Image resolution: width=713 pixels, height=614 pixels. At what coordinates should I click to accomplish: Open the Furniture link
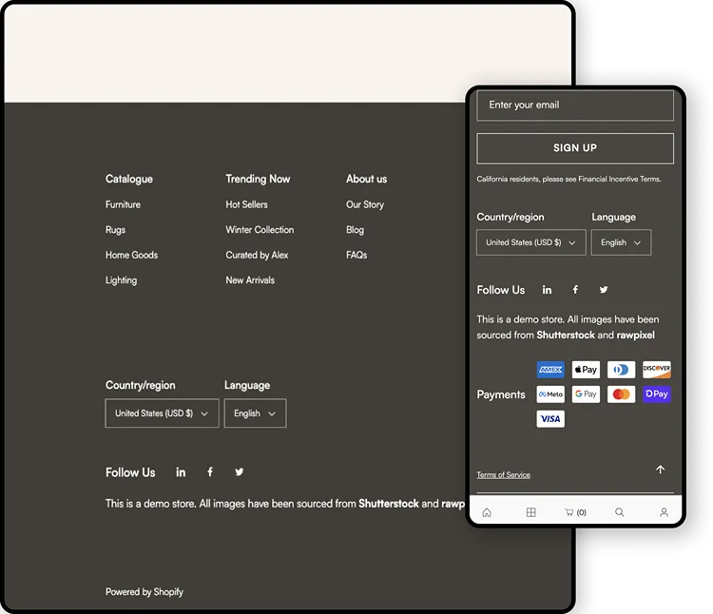[123, 204]
